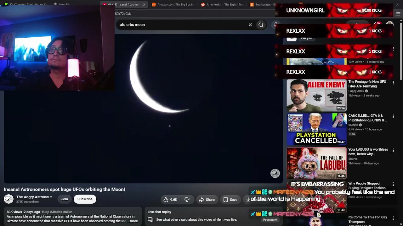Image resolution: width=403 pixels, height=226 pixels.
Task: Open the PLAYSTATION CANCELLED video thumbnail
Action: (316, 129)
